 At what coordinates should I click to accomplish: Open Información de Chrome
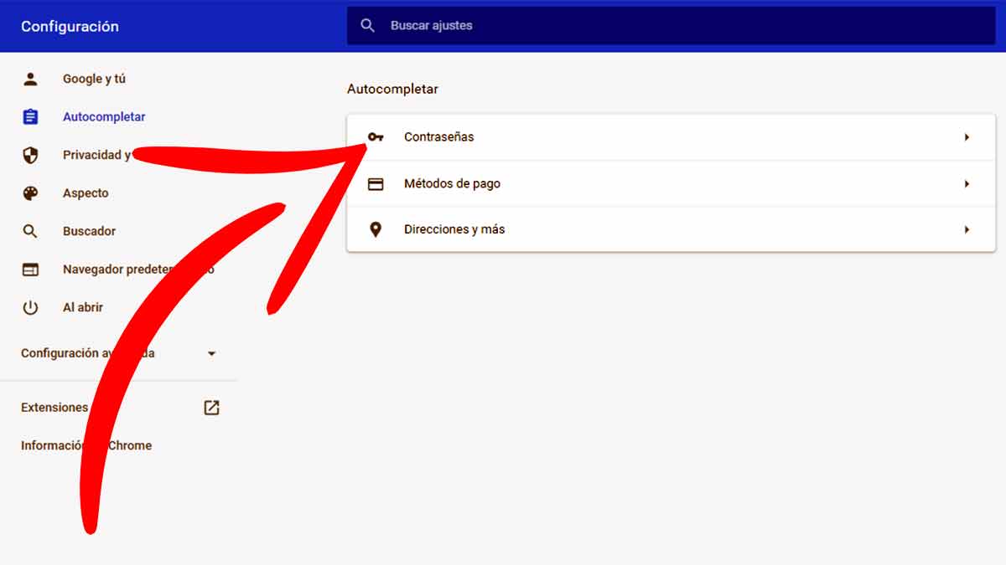point(86,445)
